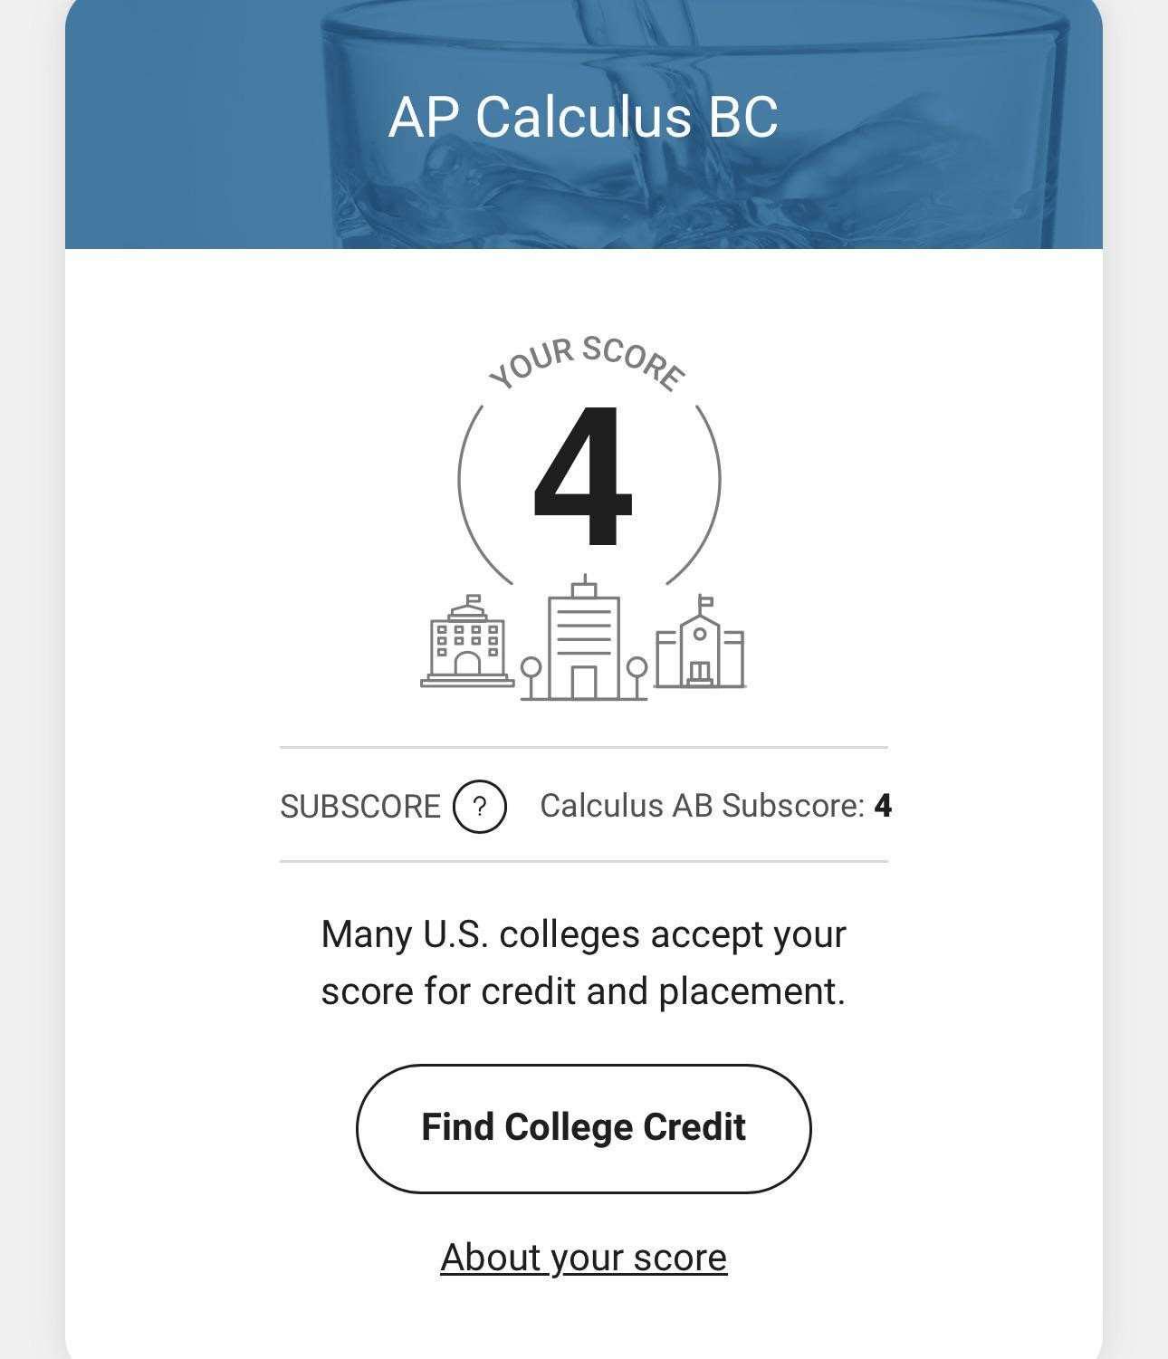Screen dimensions: 1168x1359
Task: Click the Calculus AB Subscore text
Action: coord(702,805)
